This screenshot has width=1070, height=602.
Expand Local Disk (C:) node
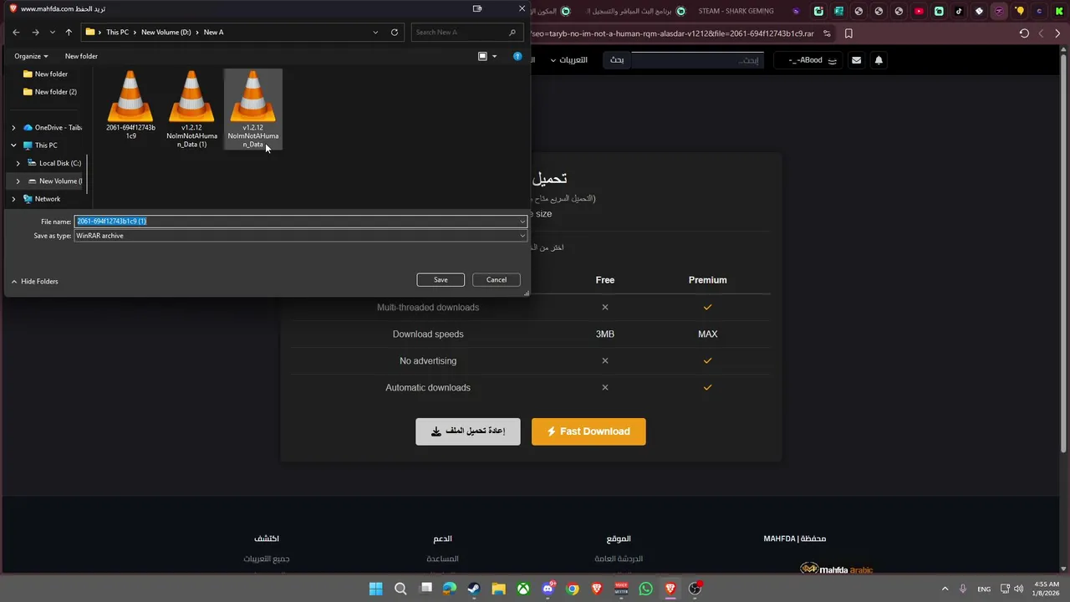pos(18,163)
